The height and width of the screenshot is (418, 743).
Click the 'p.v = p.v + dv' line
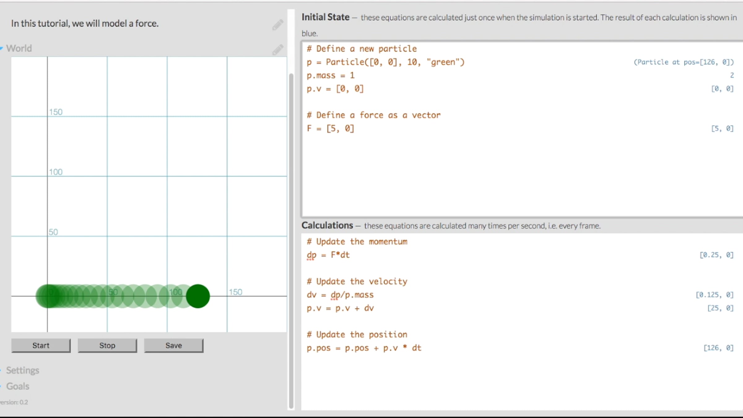340,308
